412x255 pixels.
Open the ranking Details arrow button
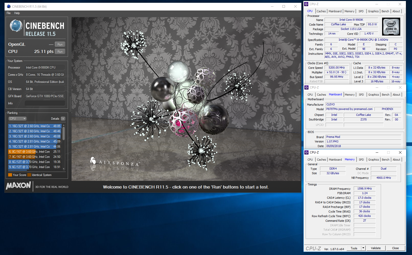(63, 119)
